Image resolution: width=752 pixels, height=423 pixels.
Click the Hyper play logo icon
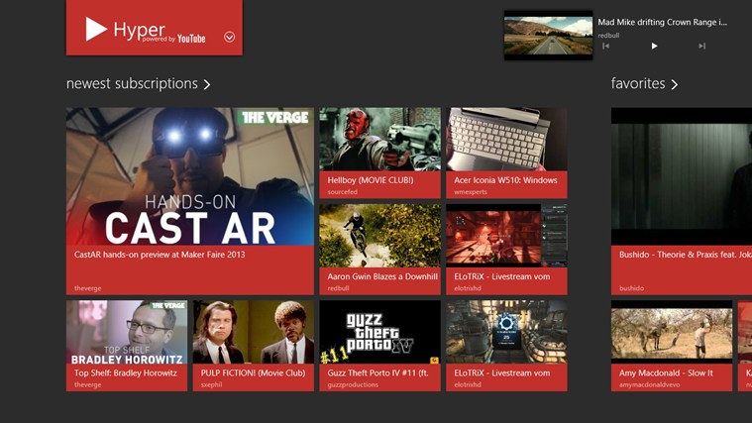pyautogui.click(x=96, y=29)
